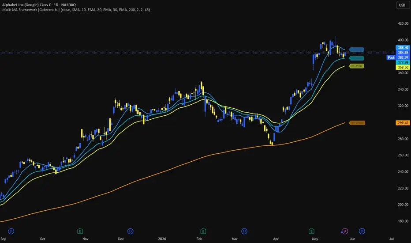Click the 260.00 price axis value
The image size is (411, 243).
coord(403,155)
